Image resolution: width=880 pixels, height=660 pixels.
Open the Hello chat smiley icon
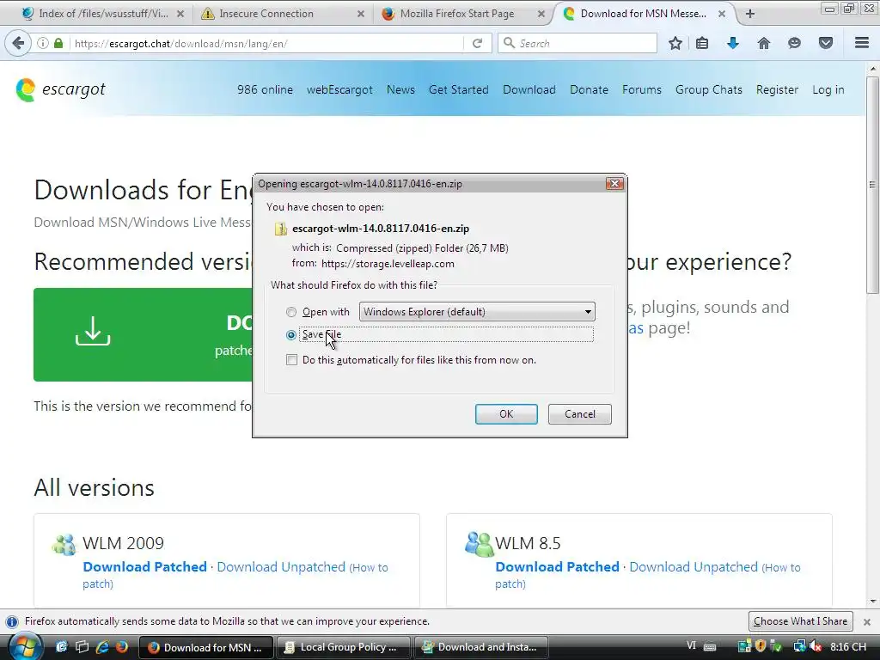pos(794,43)
